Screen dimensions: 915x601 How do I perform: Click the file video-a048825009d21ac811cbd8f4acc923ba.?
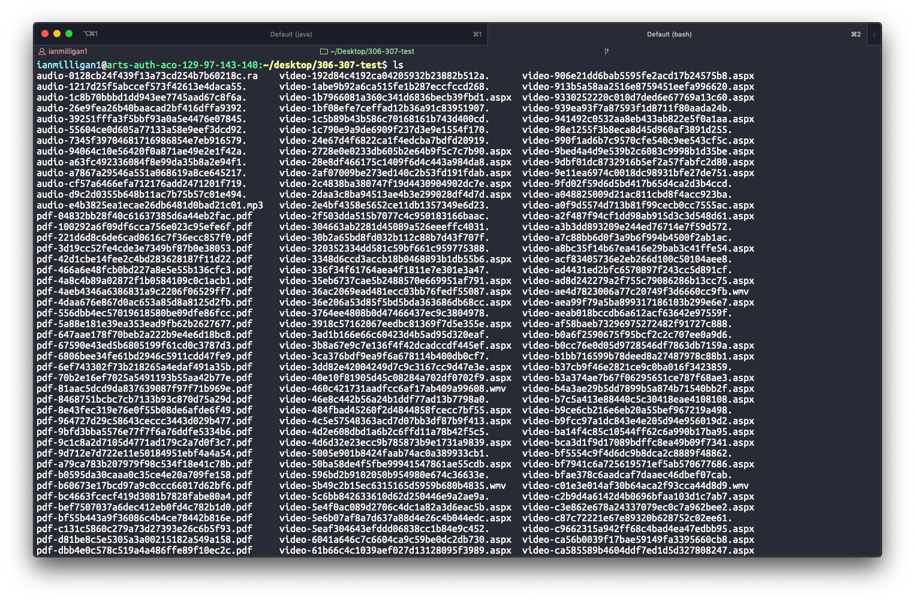point(627,195)
